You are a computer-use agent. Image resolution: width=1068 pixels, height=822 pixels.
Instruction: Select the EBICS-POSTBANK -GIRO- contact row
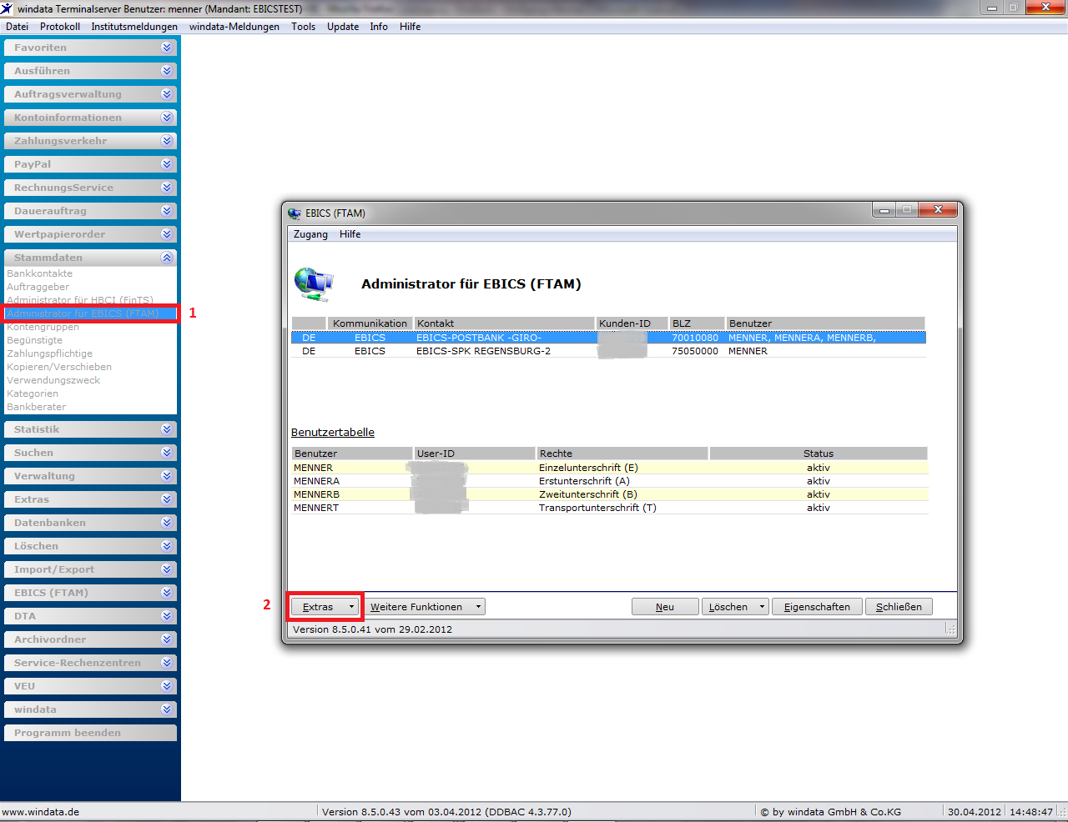608,338
